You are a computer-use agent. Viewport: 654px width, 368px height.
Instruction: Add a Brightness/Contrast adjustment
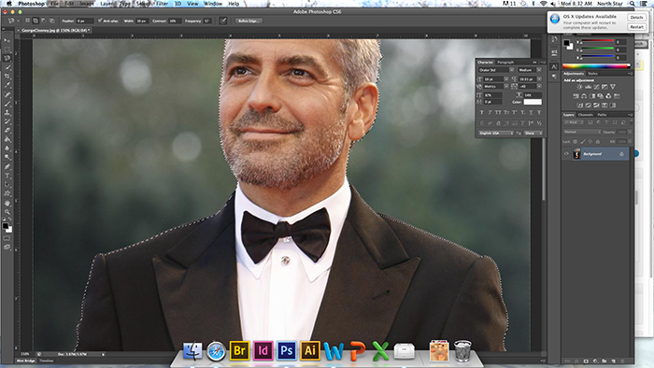point(579,87)
